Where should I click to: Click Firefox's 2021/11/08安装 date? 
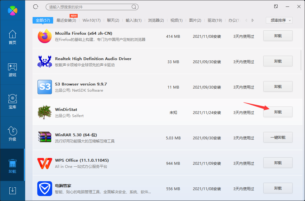(x=207, y=37)
